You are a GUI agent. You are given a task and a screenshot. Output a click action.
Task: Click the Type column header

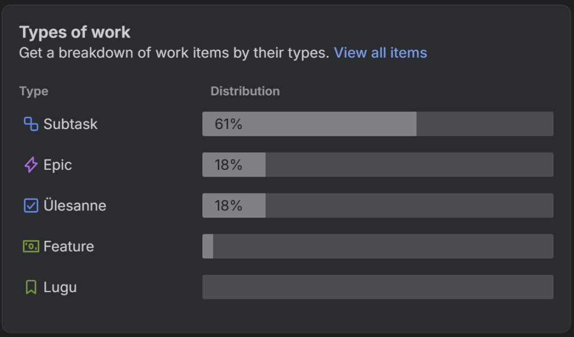coord(34,91)
